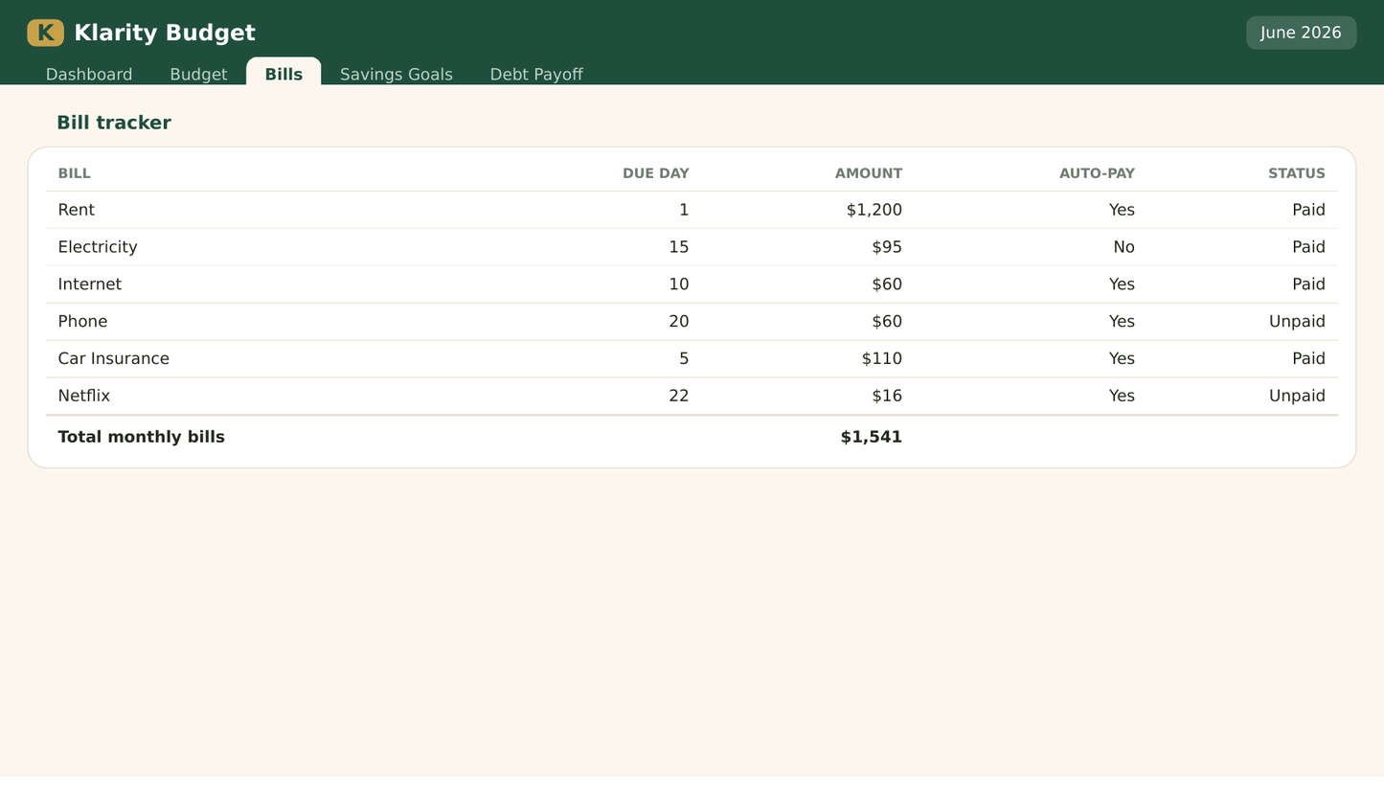Click the STATUS column header
The image size is (1384, 796).
click(x=1297, y=173)
